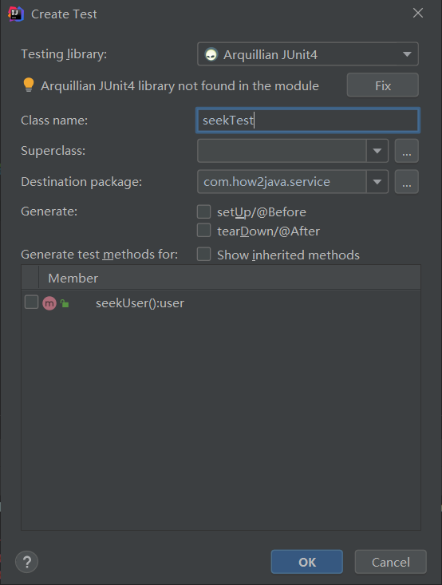Expand the Superclass dropdown arrow
This screenshot has height=585, width=442.
click(377, 151)
